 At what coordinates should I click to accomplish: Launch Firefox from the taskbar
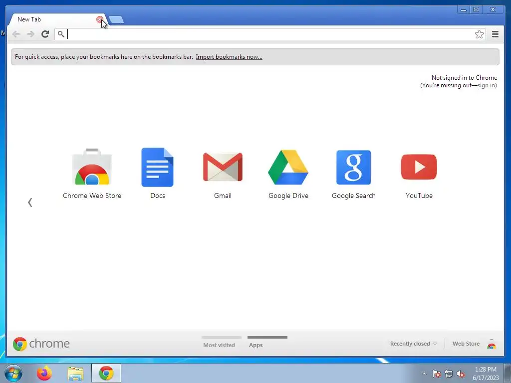(x=44, y=373)
